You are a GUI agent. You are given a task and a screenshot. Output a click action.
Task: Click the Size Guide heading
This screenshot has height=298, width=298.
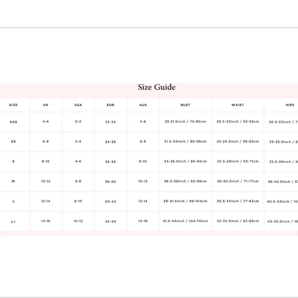pyautogui.click(x=157, y=87)
